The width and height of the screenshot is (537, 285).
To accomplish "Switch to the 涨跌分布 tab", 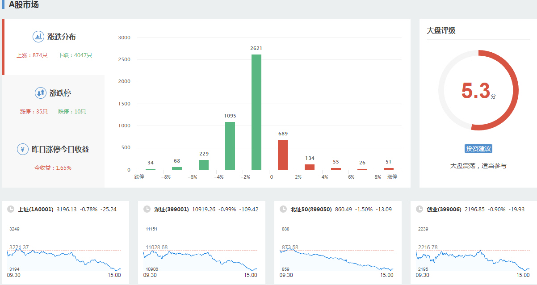I will (x=55, y=46).
